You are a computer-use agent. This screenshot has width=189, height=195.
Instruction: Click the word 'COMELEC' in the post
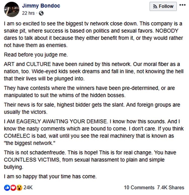[x=17, y=136]
